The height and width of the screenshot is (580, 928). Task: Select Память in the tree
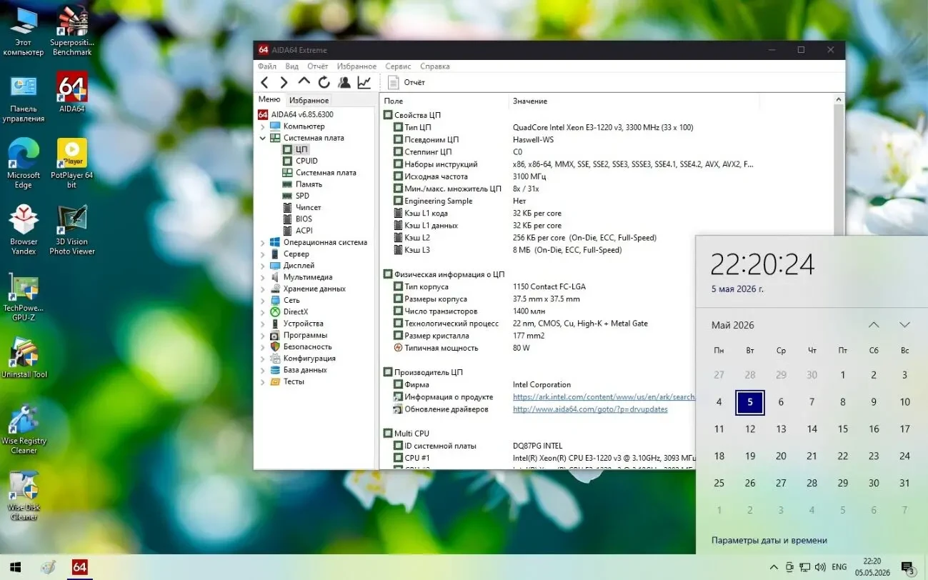(309, 184)
